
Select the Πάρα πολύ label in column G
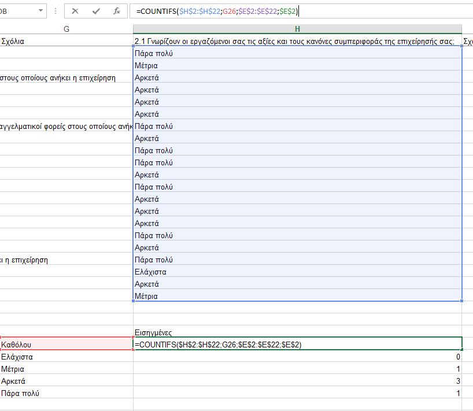[66, 393]
